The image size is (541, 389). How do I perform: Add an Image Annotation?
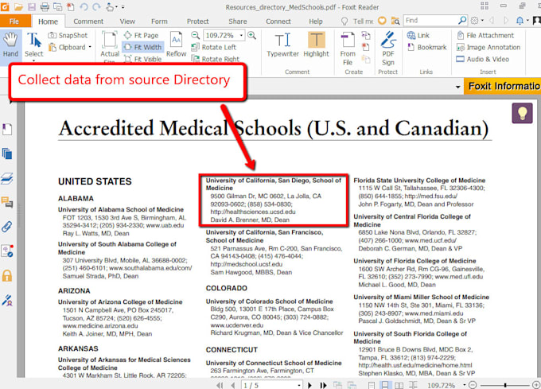pyautogui.click(x=488, y=47)
